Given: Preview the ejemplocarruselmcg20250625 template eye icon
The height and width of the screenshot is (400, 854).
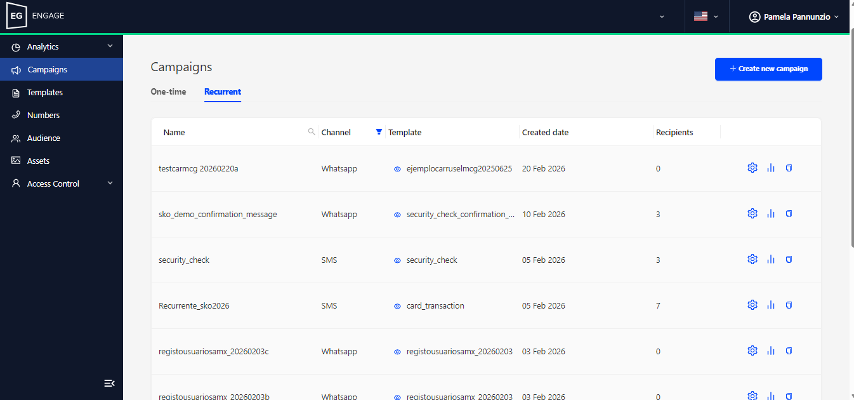Looking at the screenshot, I should (397, 169).
